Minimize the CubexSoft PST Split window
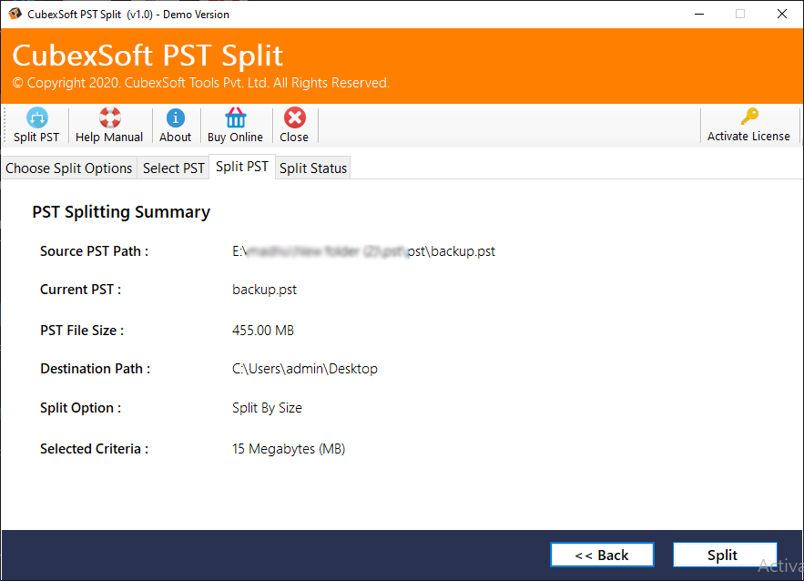The width and height of the screenshot is (804, 581). click(699, 14)
